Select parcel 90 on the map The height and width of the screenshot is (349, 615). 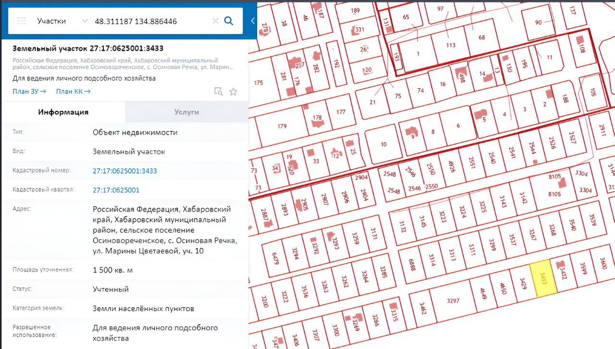tap(538, 23)
